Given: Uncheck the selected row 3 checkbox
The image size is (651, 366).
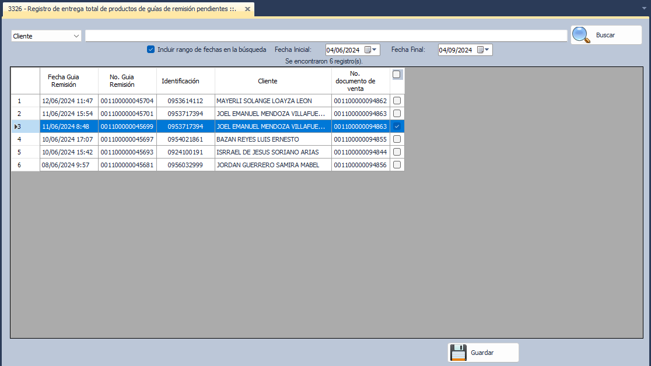Looking at the screenshot, I should 397,126.
